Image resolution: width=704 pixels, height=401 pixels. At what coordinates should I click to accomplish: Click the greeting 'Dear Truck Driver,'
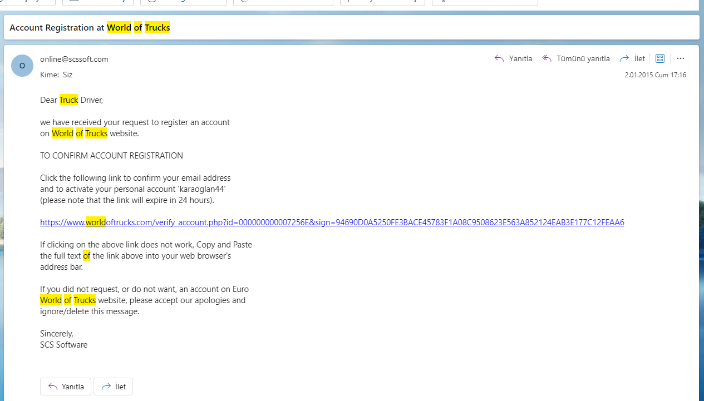point(72,100)
